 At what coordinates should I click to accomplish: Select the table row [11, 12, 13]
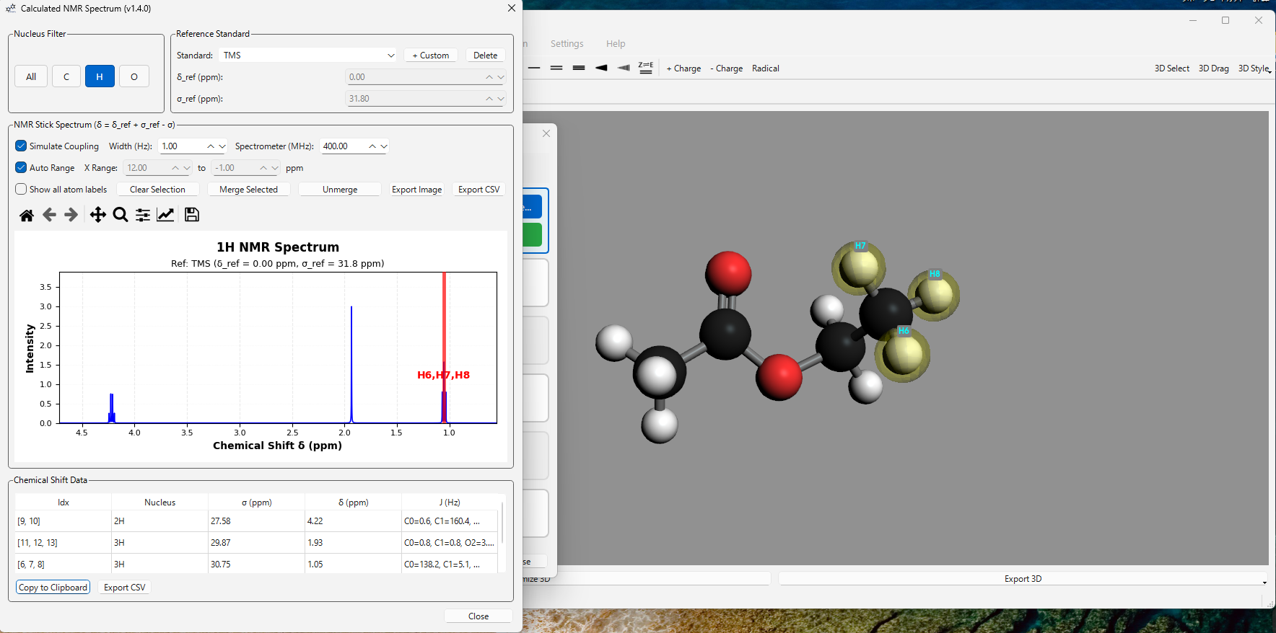tap(257, 543)
